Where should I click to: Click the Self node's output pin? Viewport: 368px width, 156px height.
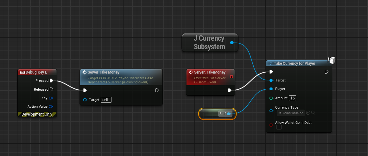click(229, 114)
